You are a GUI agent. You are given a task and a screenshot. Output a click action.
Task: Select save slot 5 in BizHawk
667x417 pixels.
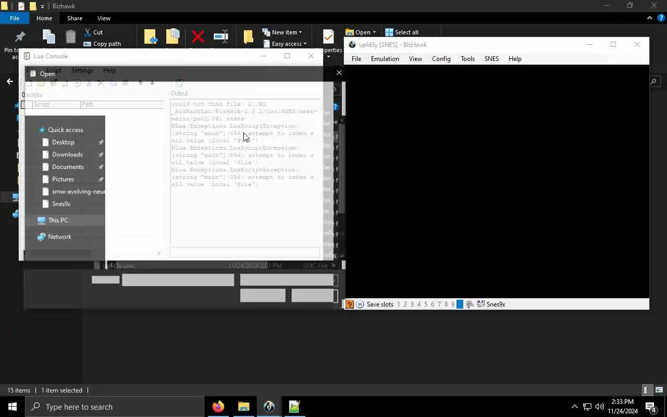click(425, 304)
